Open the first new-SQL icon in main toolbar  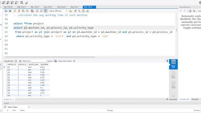4,3
